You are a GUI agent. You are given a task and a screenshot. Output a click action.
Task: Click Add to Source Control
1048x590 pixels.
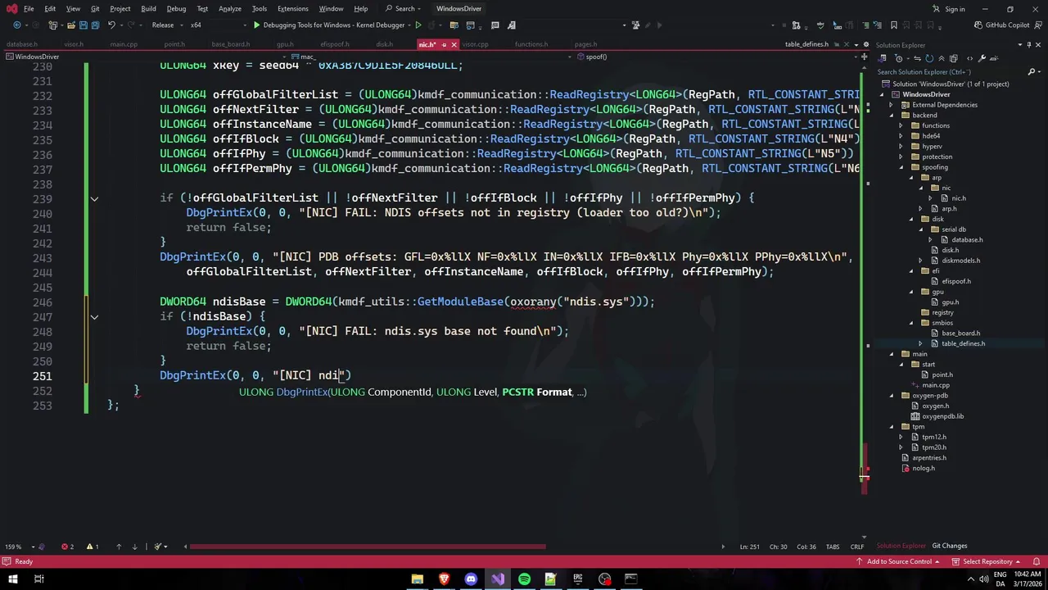tap(899, 561)
